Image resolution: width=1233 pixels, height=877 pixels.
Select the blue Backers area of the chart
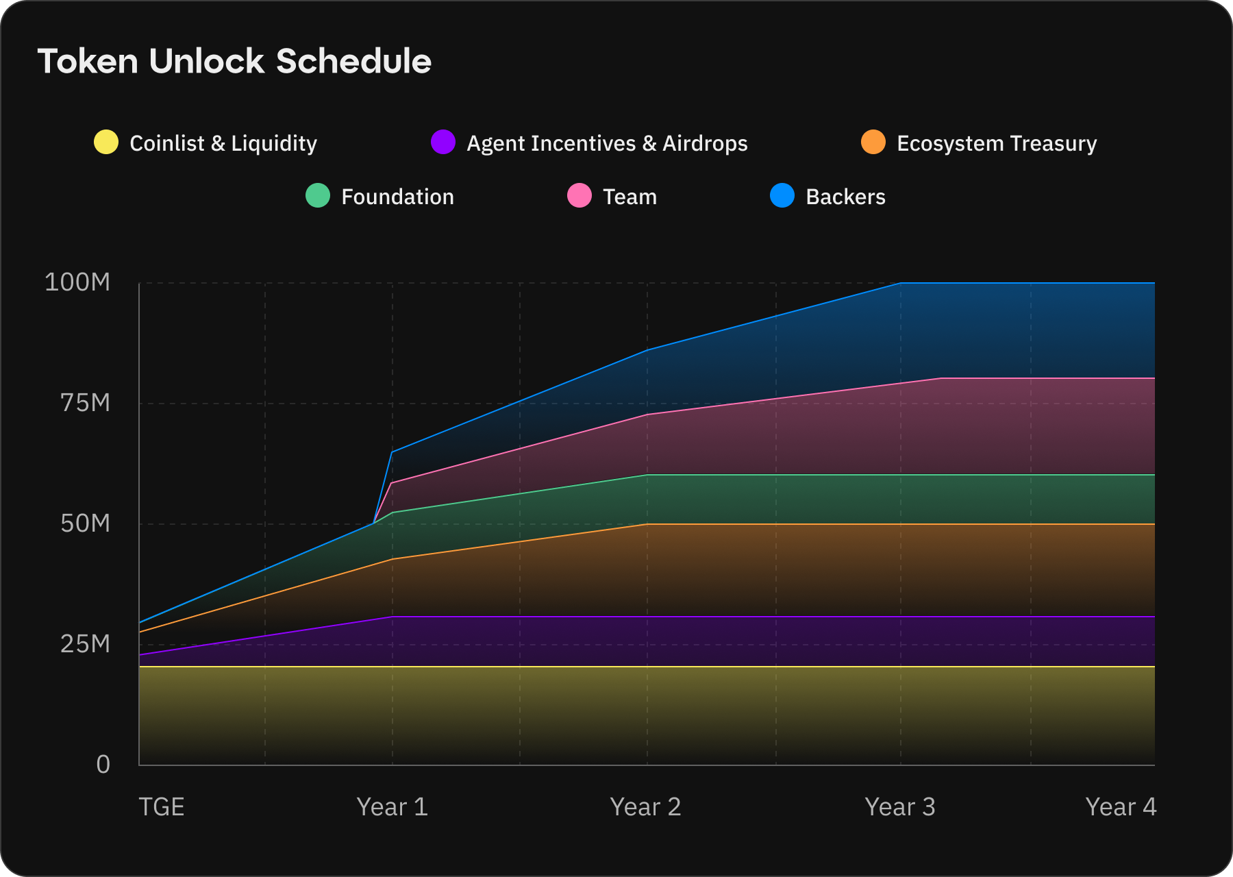pyautogui.click(x=1027, y=329)
